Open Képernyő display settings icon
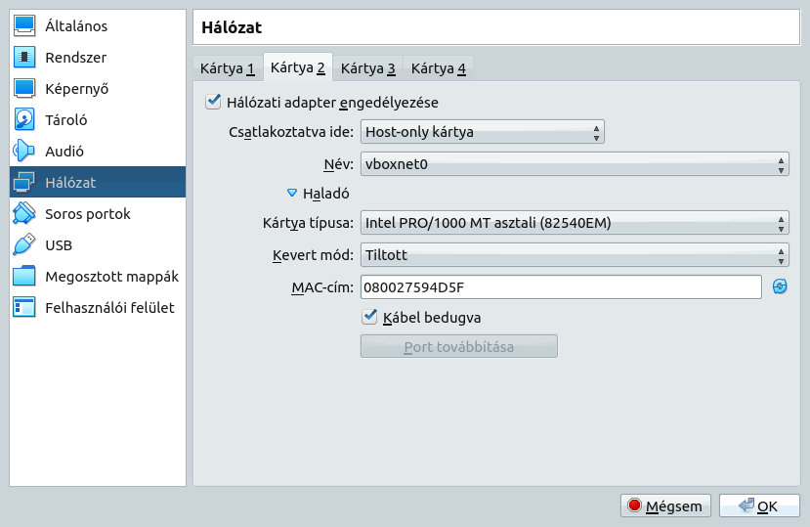 24,88
